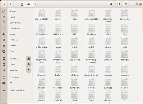This screenshot has height=104, width=143.
Task: Select the debugfs file
Action: [124, 55]
